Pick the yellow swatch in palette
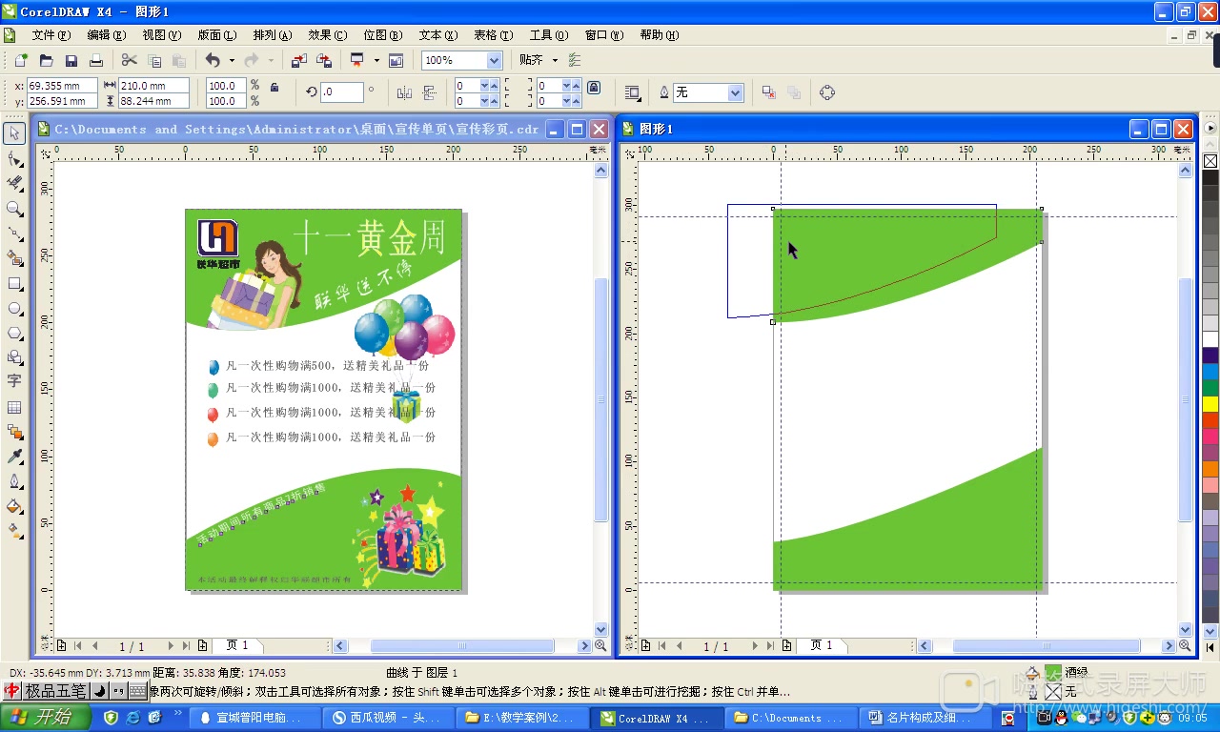The height and width of the screenshot is (732, 1220). pyautogui.click(x=1210, y=404)
